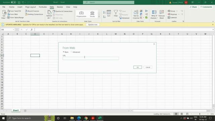Screen dimensions: 215x121
Task: Open Advanced filter options
Action: [124, 18]
